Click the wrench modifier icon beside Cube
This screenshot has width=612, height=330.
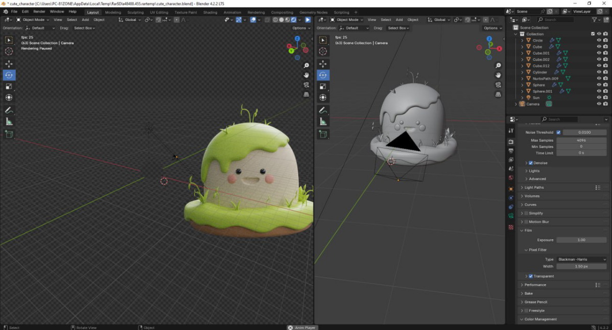[x=551, y=47]
